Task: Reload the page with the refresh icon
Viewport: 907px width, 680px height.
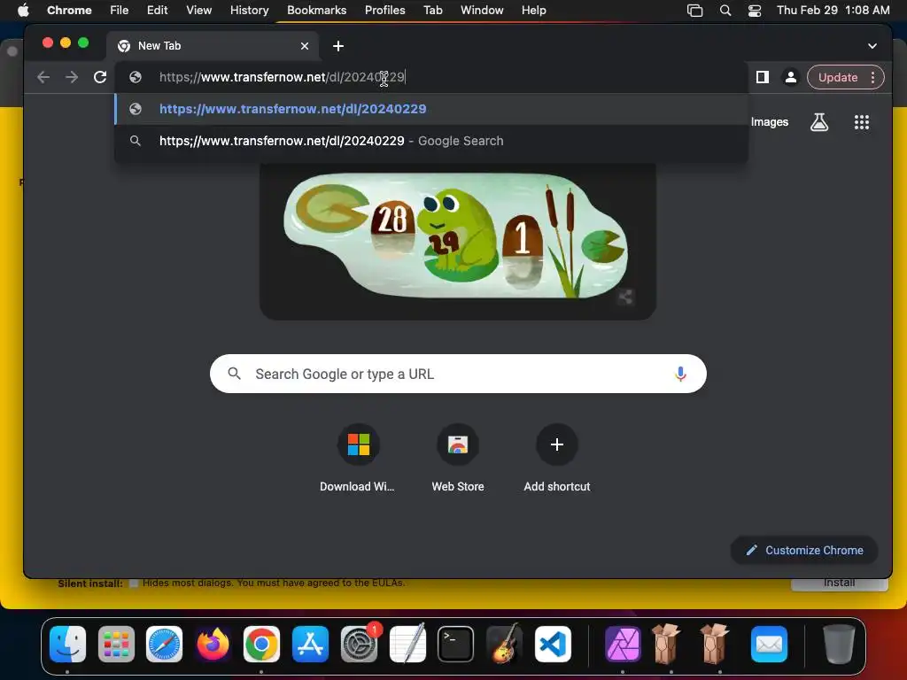Action: coord(100,77)
